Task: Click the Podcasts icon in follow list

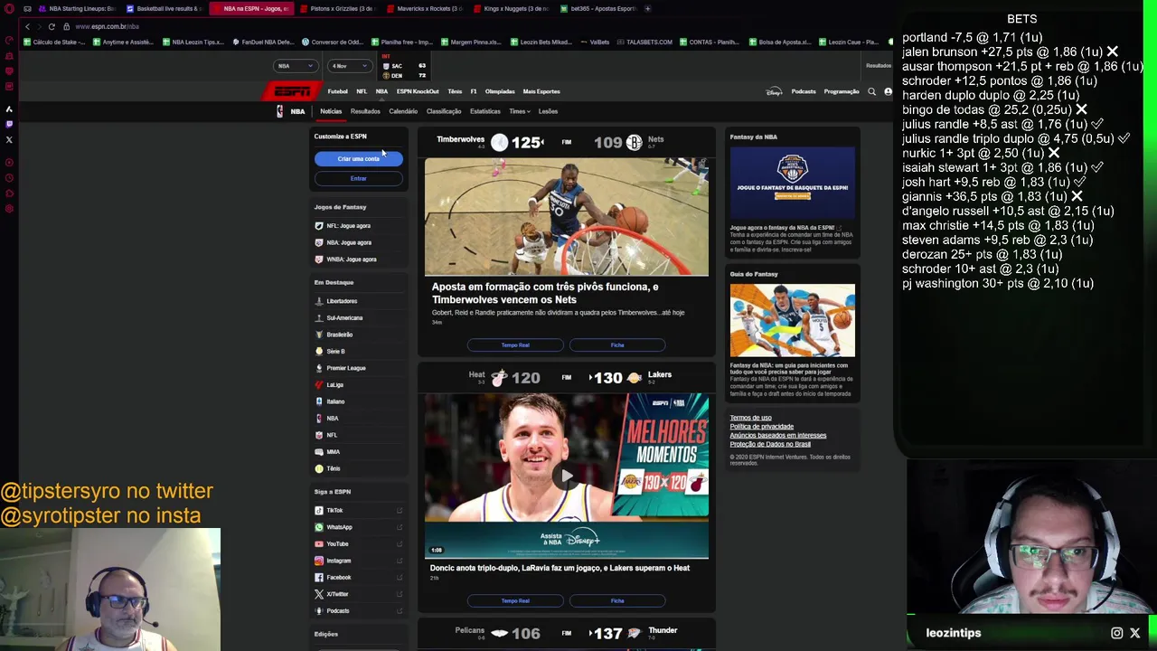Action: [x=319, y=611]
